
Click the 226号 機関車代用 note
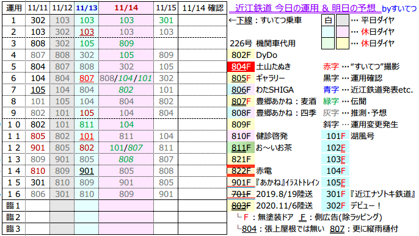coord(263,43)
